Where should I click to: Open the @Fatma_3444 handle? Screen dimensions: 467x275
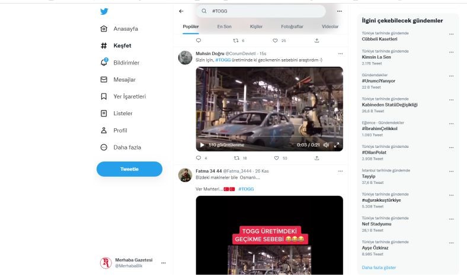pos(238,171)
